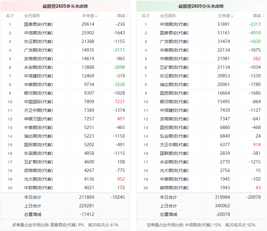Select 华泰期货(代客) in the long ranking
The width and height of the screenshot is (267, 231).
(x=38, y=84)
